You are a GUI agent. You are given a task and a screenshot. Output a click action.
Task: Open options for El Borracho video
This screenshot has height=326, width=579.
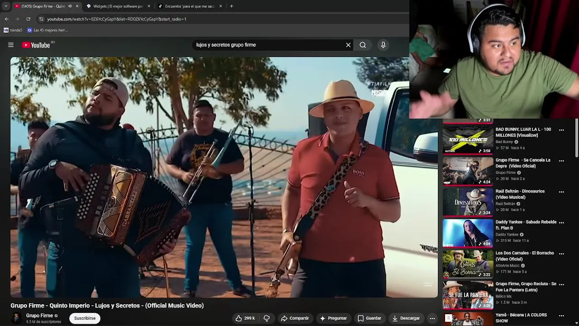point(561,254)
